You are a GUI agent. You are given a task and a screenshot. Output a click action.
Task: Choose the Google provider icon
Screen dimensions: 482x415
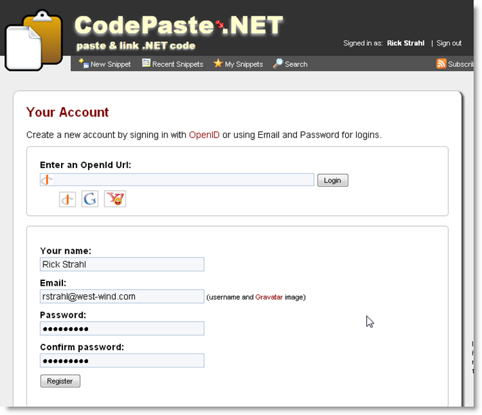tap(89, 199)
